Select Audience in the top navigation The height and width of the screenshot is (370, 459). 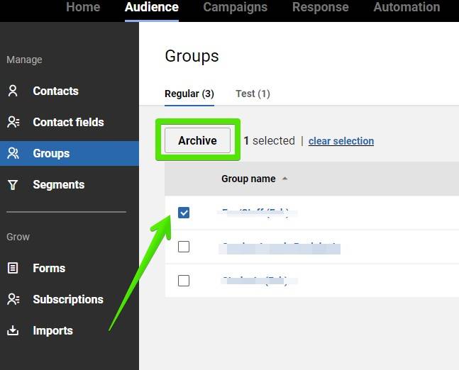[x=152, y=8]
